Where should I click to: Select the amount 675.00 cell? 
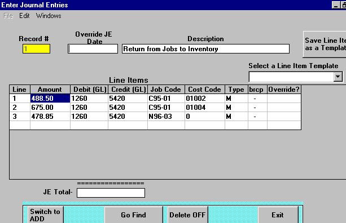point(50,108)
